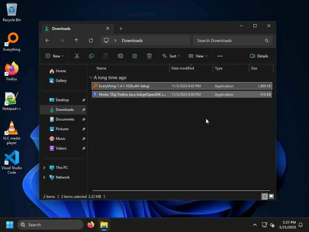Open the View dropdown menu
The height and width of the screenshot is (232, 309).
[198, 56]
